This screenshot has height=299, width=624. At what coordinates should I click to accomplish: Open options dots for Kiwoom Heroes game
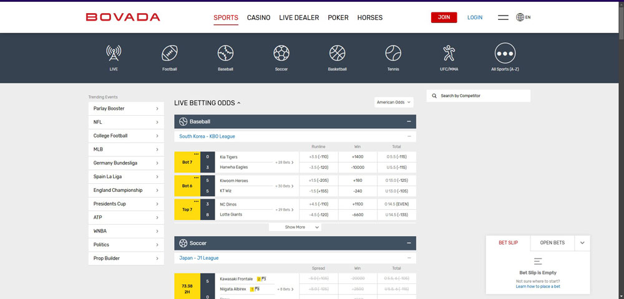pyautogui.click(x=196, y=178)
